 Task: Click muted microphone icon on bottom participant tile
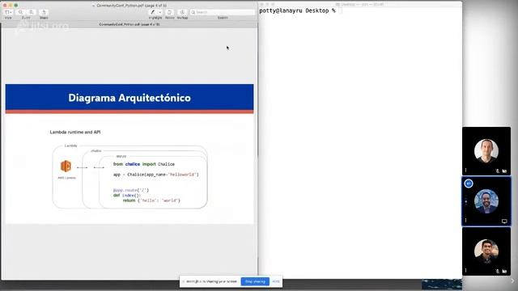click(498, 272)
